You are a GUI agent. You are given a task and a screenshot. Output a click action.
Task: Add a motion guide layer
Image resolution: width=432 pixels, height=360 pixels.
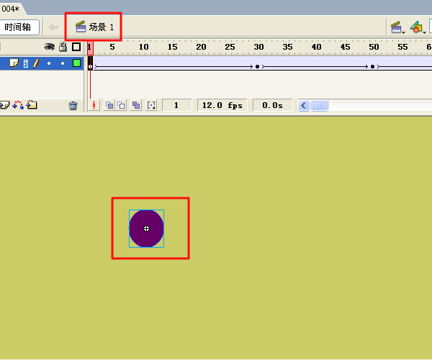click(18, 105)
